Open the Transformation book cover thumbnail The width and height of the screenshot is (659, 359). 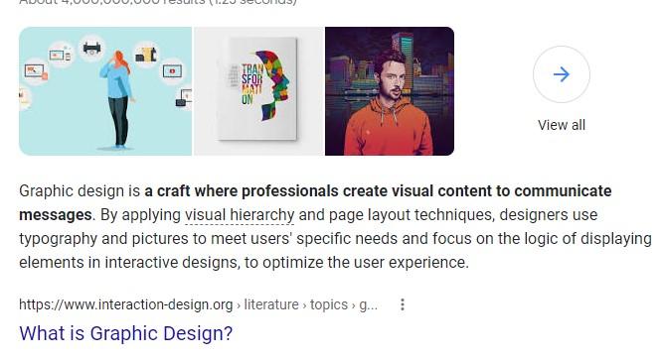click(x=258, y=91)
